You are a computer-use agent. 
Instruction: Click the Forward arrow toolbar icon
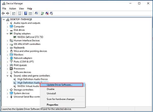tap(8, 13)
